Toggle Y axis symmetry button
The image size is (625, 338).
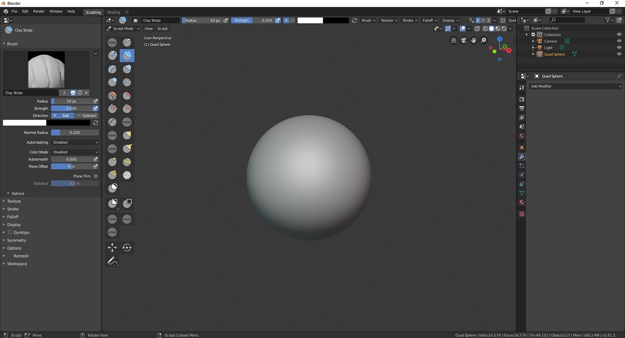[483, 20]
